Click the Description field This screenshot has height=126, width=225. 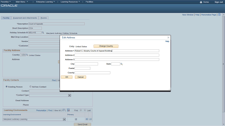point(57,24)
